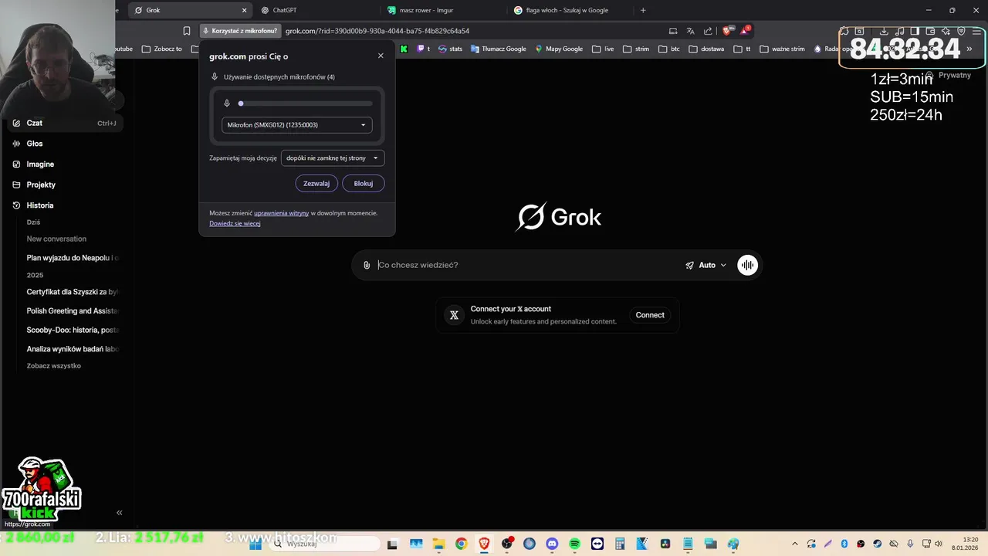Open the Analiza wyników badań conversation
The width and height of the screenshot is (988, 556).
coord(73,349)
